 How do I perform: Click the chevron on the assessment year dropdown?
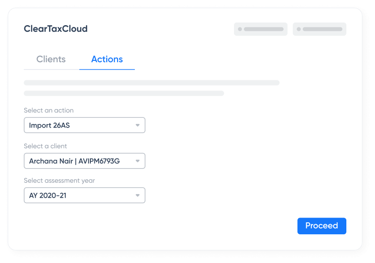pos(137,195)
